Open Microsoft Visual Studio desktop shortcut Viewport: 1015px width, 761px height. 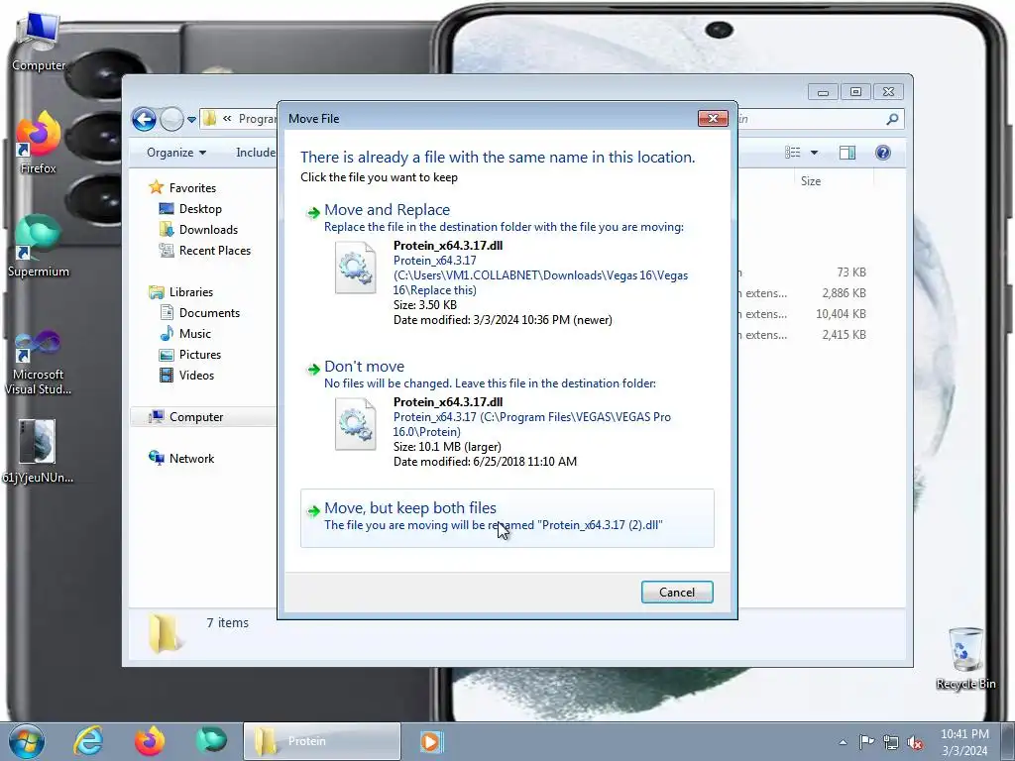point(39,363)
